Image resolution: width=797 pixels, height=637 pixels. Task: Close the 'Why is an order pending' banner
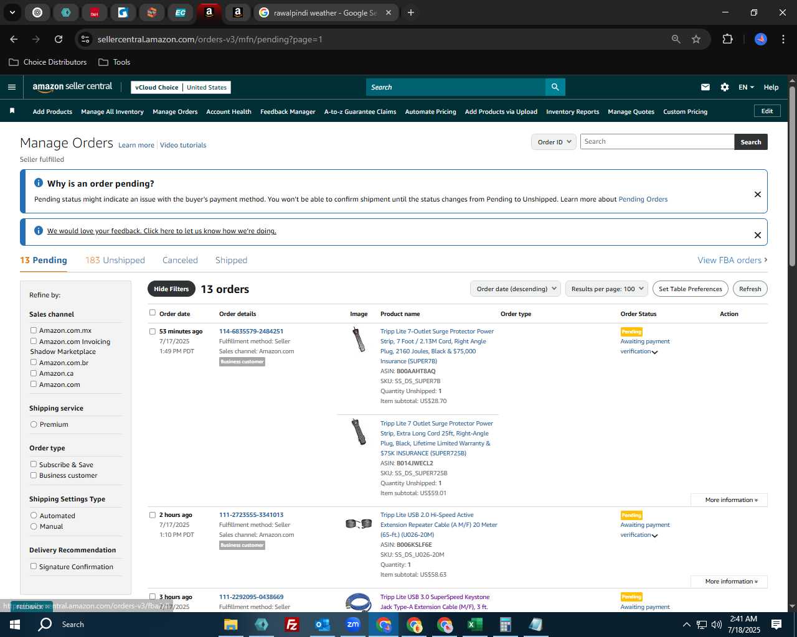757,194
